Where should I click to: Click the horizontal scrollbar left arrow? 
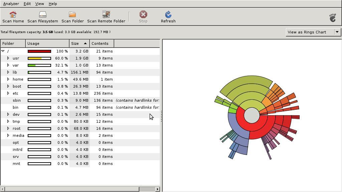coord(3,189)
